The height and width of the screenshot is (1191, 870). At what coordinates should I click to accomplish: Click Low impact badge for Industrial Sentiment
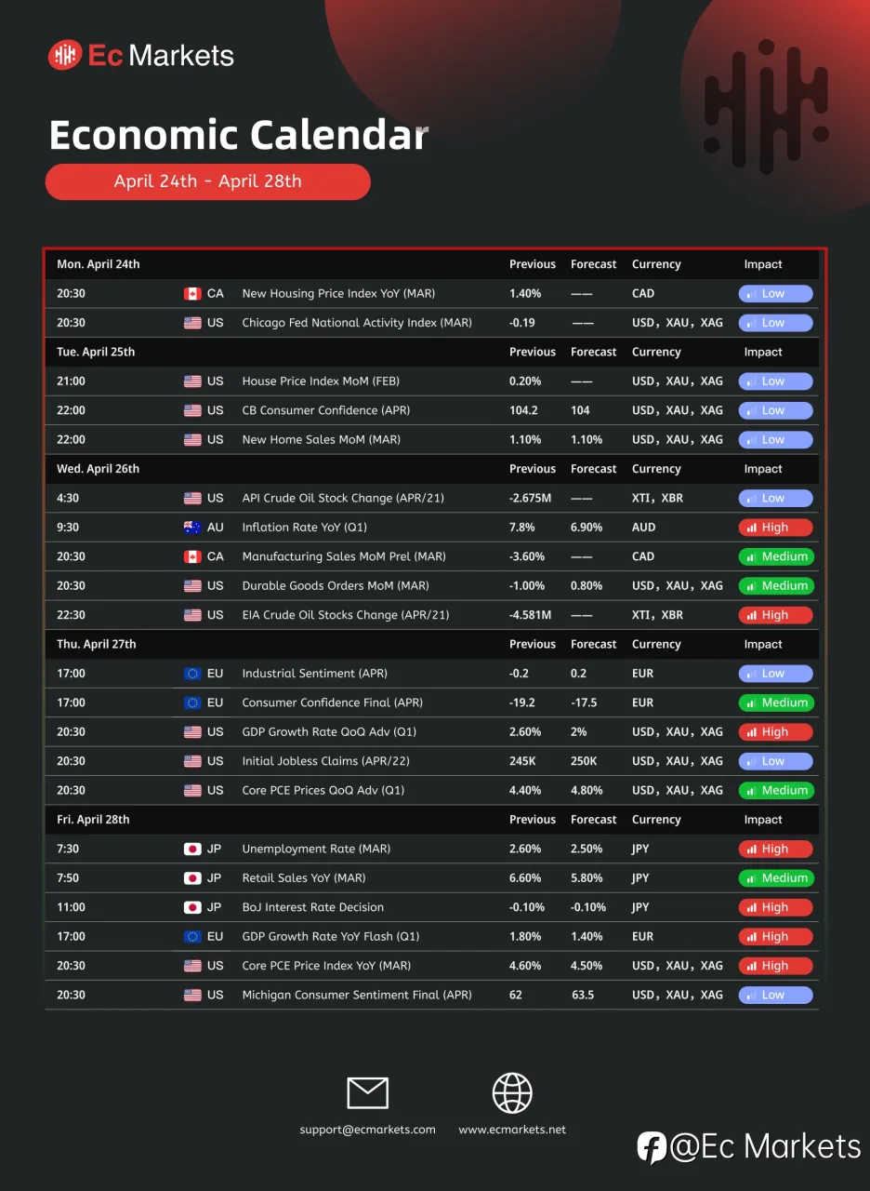[775, 674]
